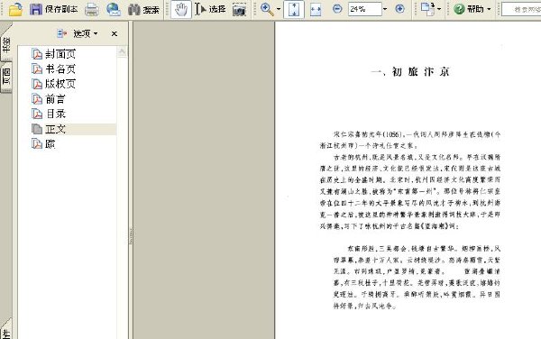Click the 保存副本 save copy button
The width and height of the screenshot is (541, 339).
pyautogui.click(x=53, y=9)
